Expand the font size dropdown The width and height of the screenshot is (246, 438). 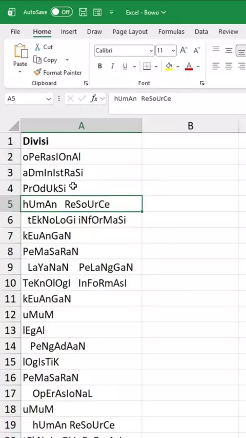[173, 51]
